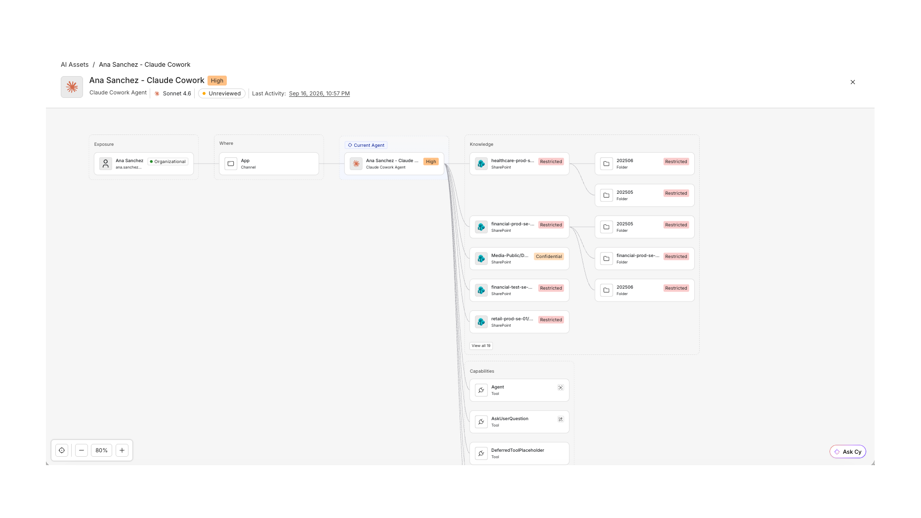Click the App channel icon
The height and width of the screenshot is (518, 921).
tap(231, 164)
